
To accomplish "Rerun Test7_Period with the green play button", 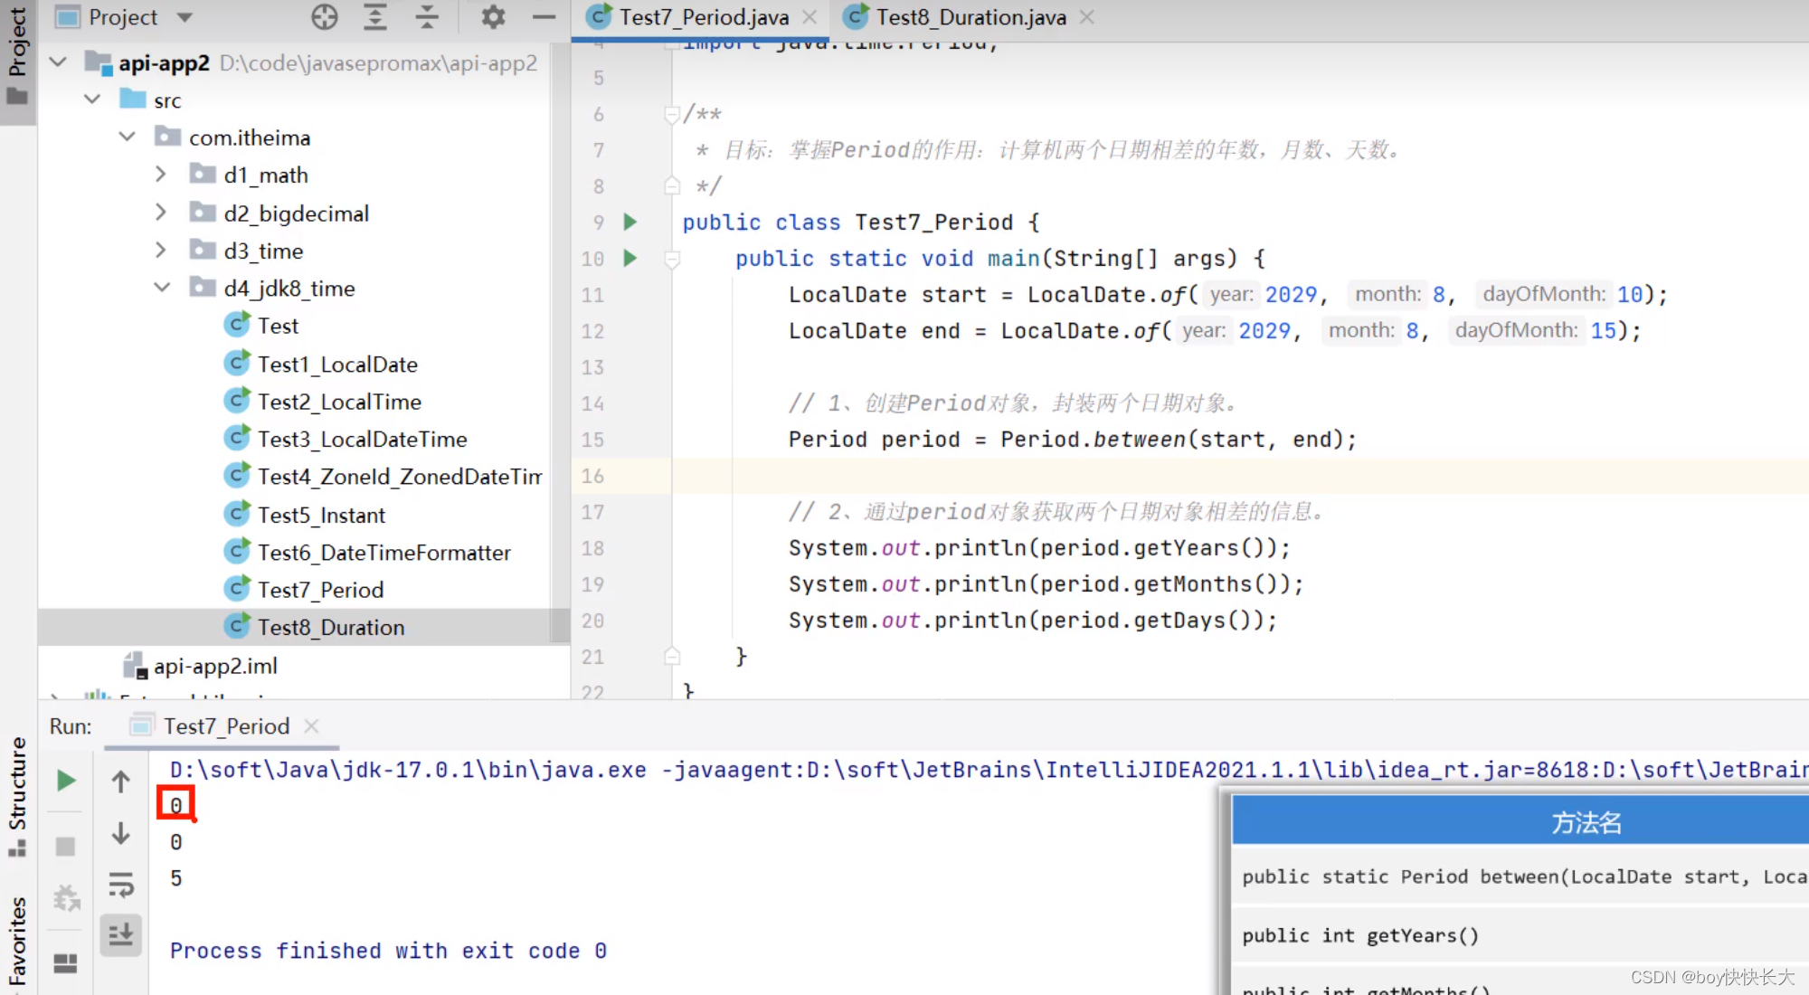I will point(66,781).
